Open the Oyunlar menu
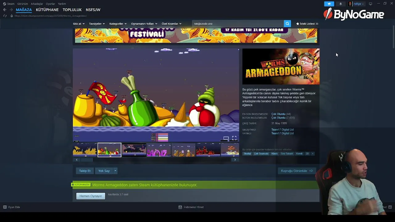The image size is (395, 222). (x=50, y=4)
